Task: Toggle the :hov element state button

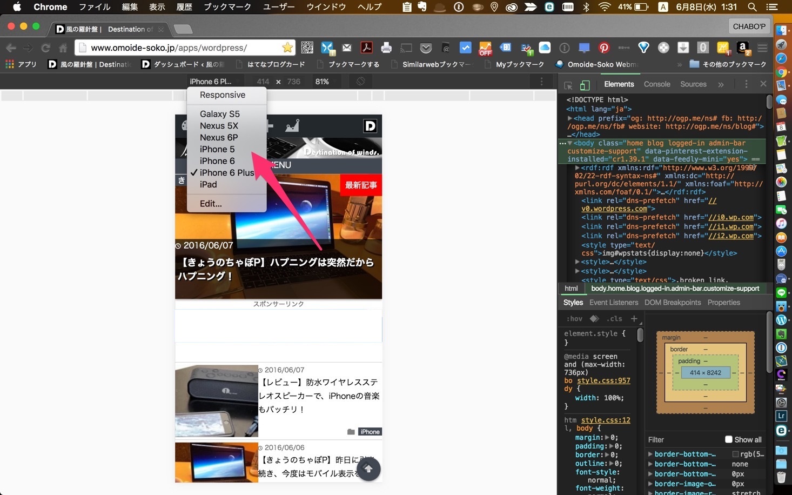Action: coord(574,319)
